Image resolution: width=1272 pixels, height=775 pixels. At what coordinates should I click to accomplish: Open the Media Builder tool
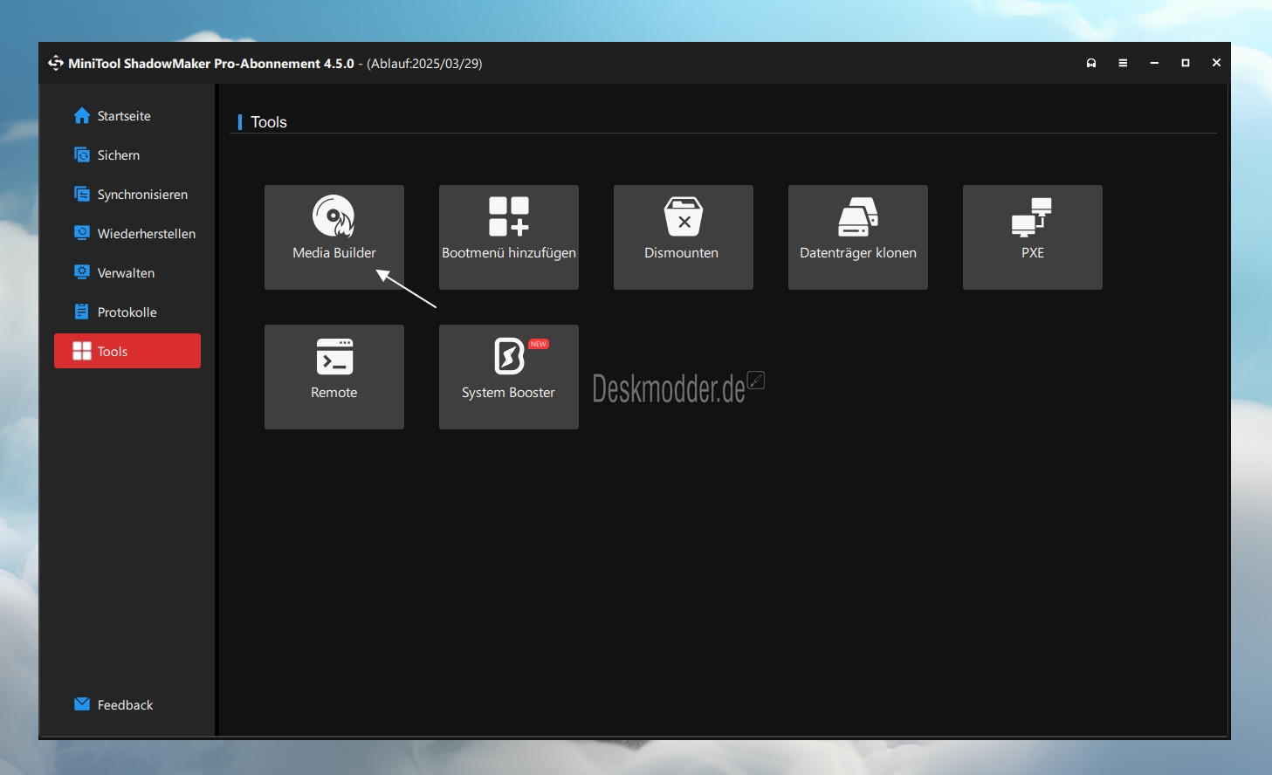coord(333,237)
